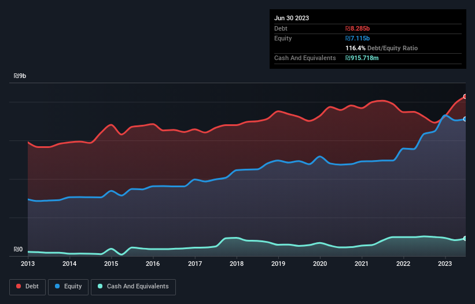Click the red Debt legend dot

click(x=19, y=286)
